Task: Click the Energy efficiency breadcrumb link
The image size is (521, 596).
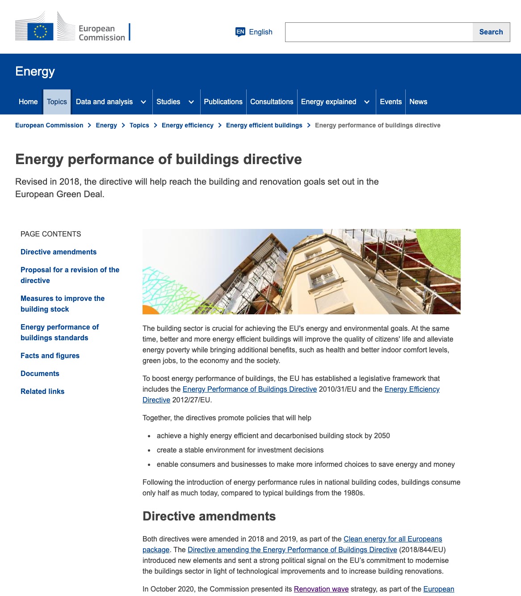Action: click(187, 125)
